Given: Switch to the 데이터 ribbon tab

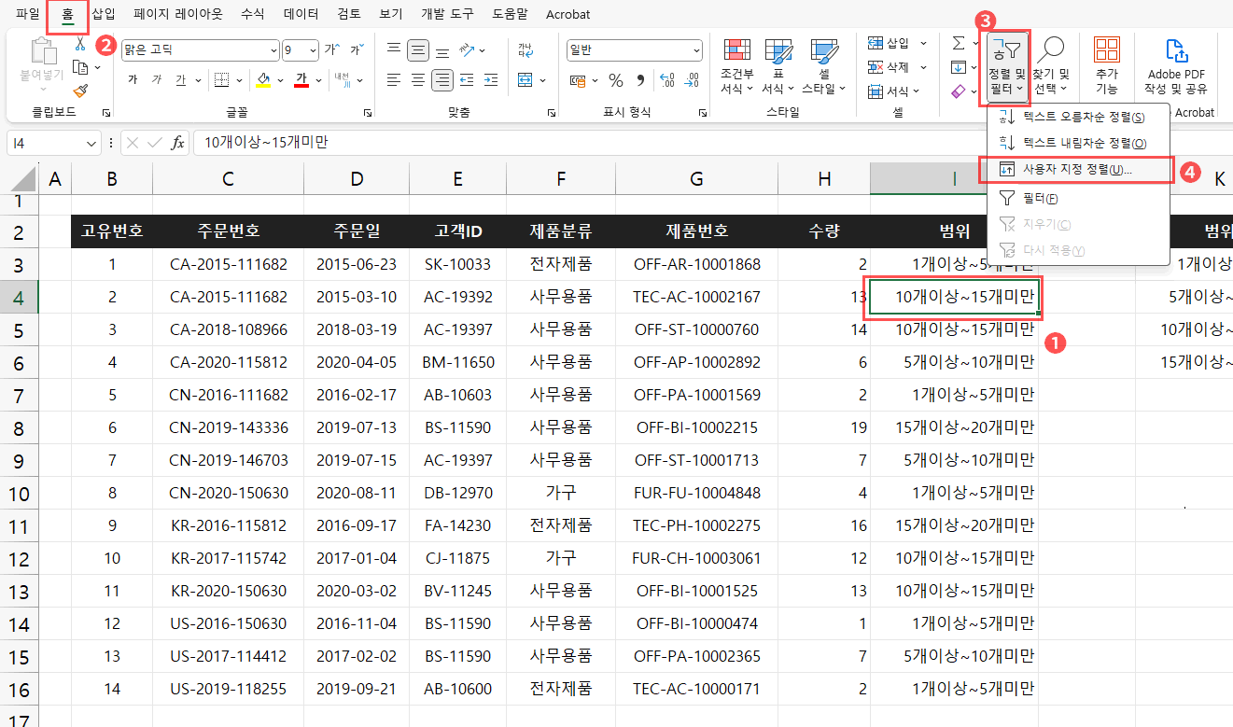Looking at the screenshot, I should [x=301, y=14].
